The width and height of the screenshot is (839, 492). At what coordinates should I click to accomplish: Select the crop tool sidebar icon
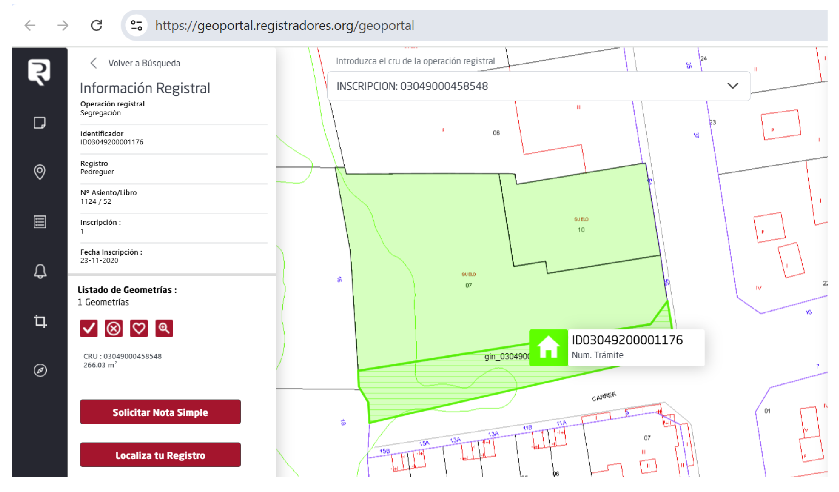tap(40, 321)
